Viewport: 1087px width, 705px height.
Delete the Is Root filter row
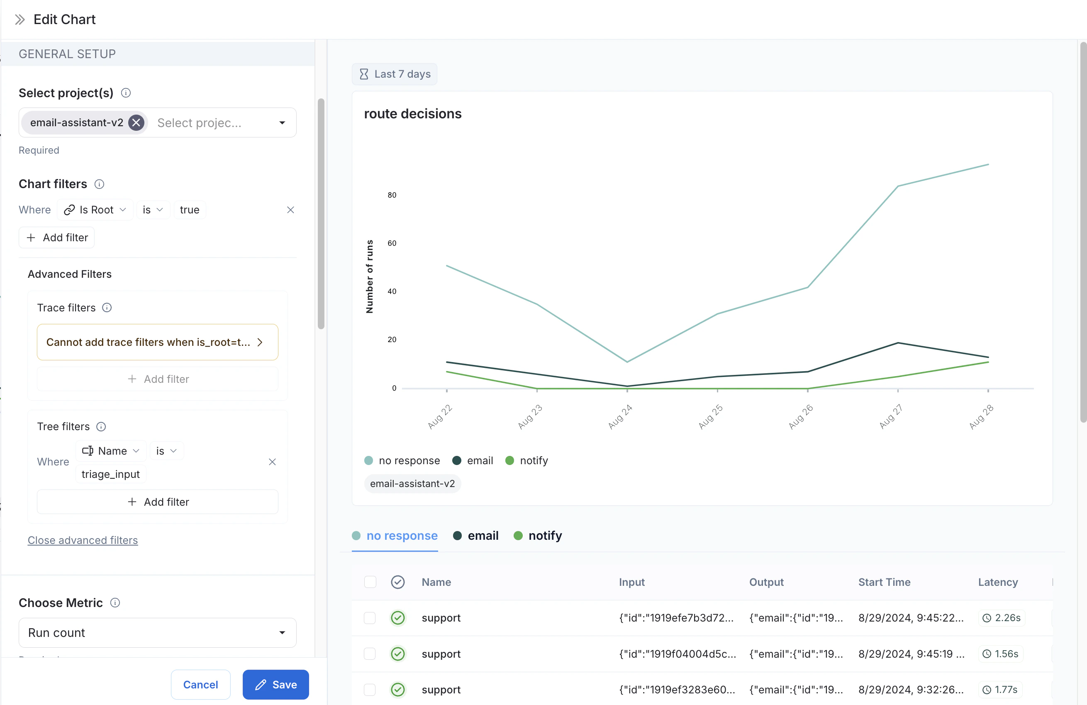point(290,210)
